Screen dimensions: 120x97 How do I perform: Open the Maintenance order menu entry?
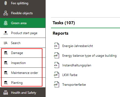pyautogui.click(x=23, y=73)
